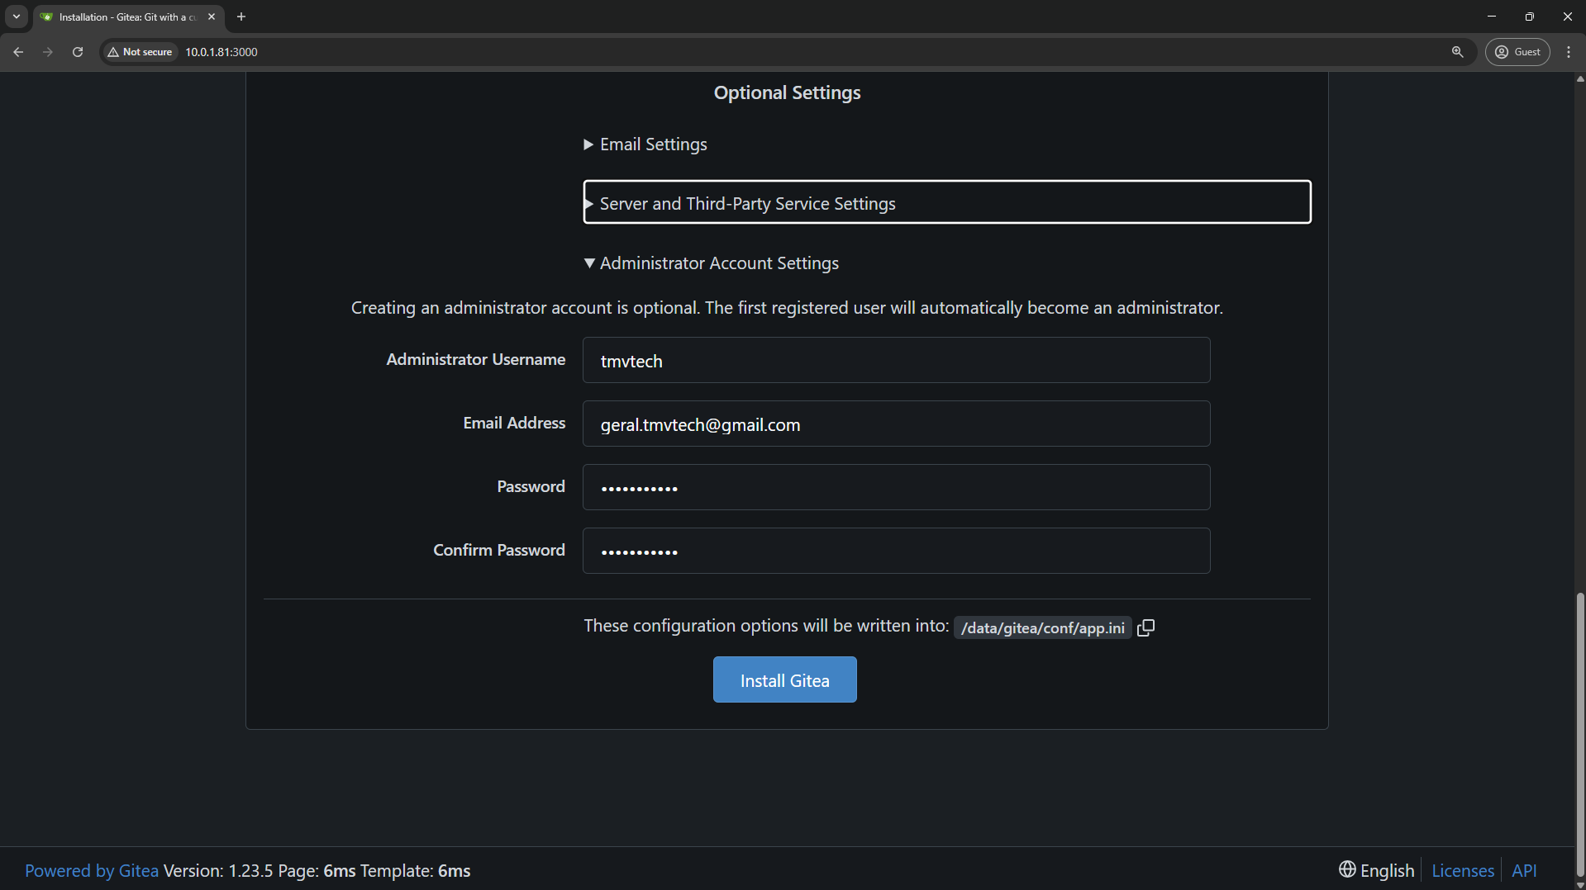The height and width of the screenshot is (890, 1586).
Task: Click the browser back arrow
Action: point(18,52)
